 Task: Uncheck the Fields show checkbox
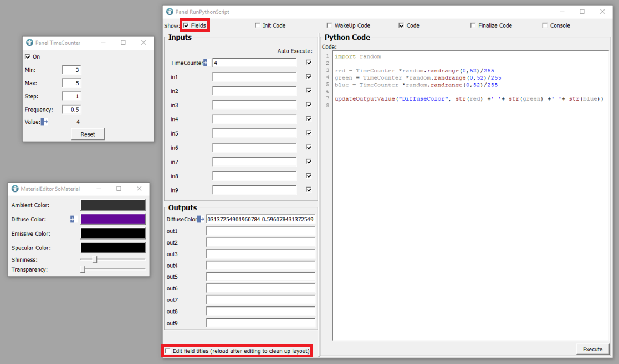coord(187,25)
